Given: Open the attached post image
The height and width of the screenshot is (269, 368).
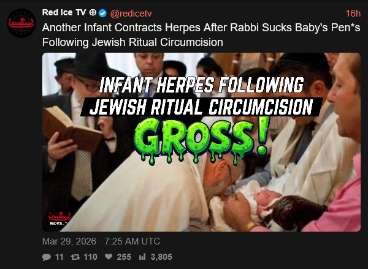Looking at the screenshot, I should [x=201, y=142].
